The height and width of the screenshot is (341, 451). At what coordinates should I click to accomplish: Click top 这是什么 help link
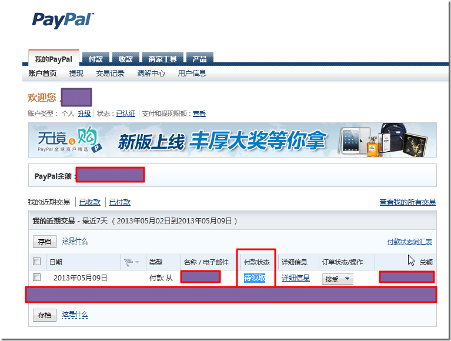click(75, 241)
